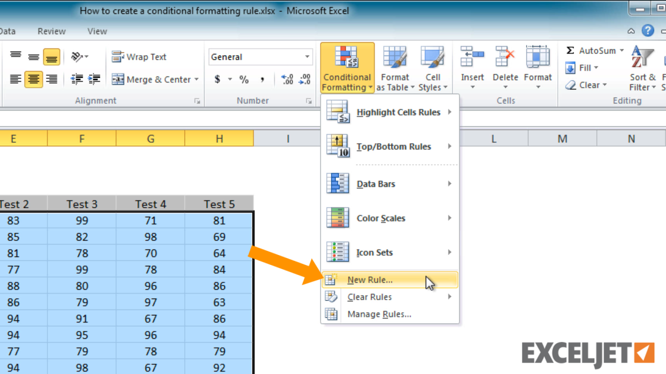Toggle Wrap Text on

[x=139, y=57]
